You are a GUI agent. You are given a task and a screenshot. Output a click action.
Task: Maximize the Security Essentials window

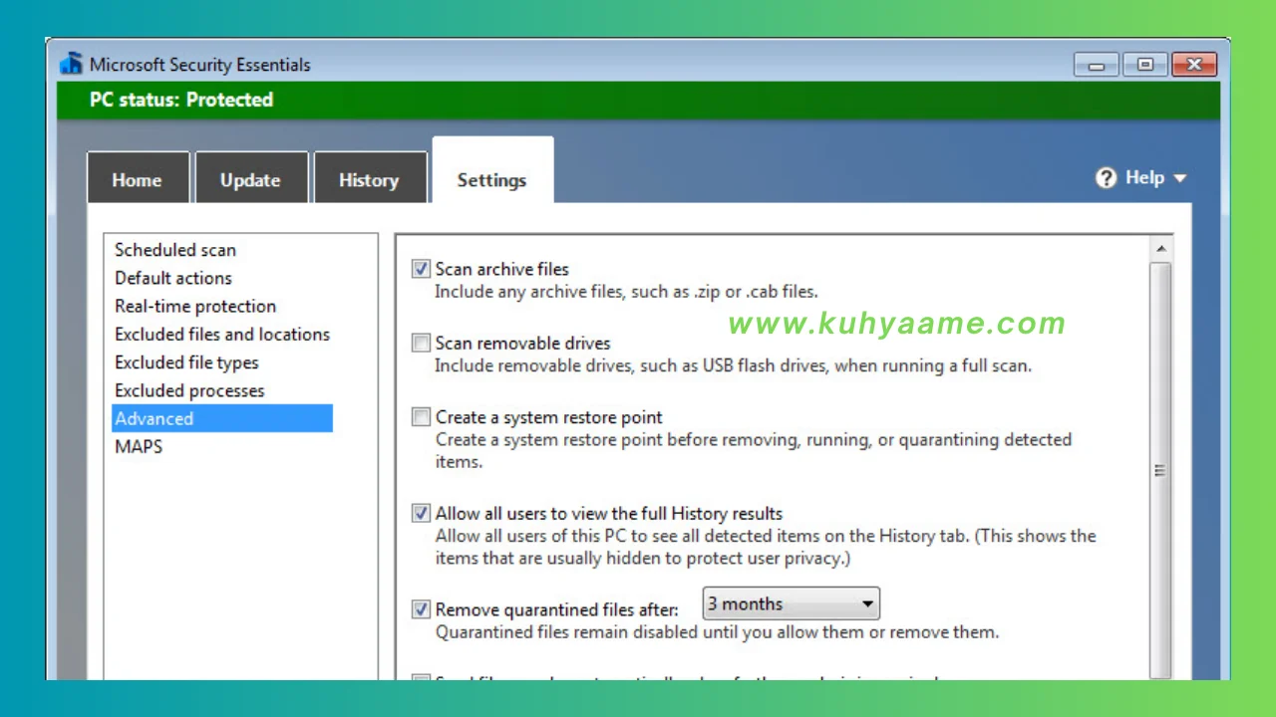coord(1145,66)
